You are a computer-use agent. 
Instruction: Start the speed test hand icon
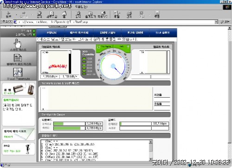18,44
